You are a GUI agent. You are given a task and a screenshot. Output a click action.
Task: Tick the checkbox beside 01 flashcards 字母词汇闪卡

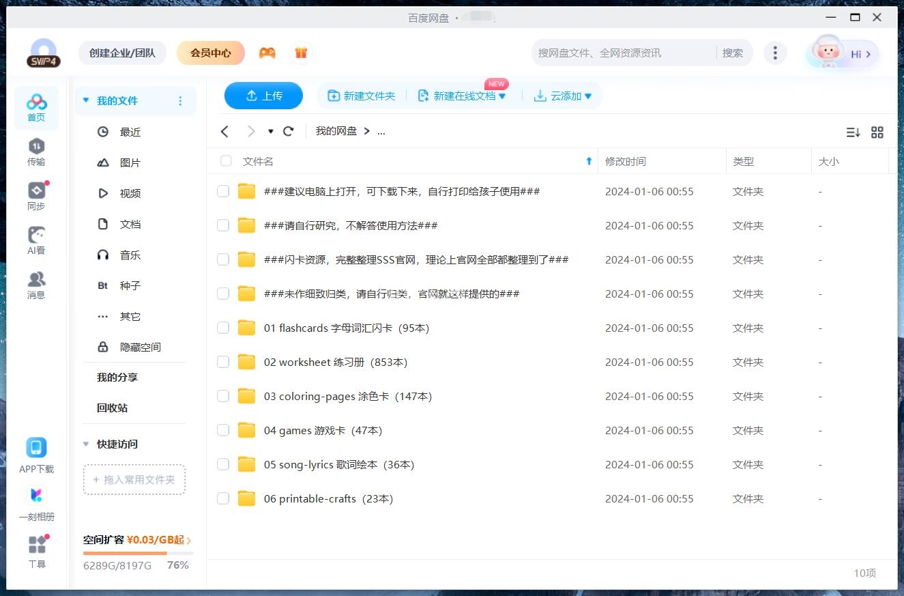point(222,328)
